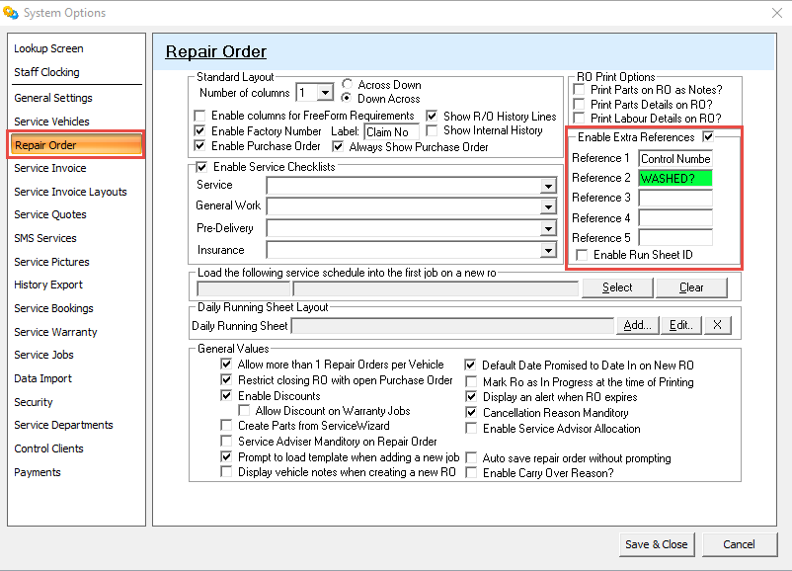Open the Staff Clocking section
792x571 pixels.
click(x=46, y=72)
